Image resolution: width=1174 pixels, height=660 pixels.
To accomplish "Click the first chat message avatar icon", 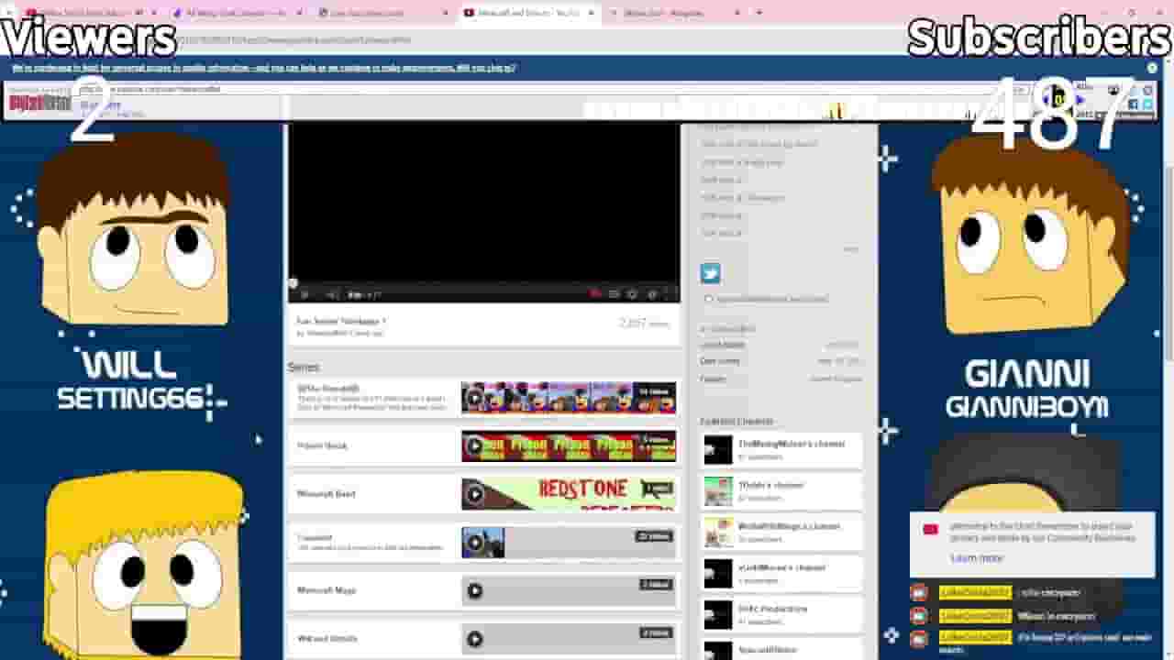I will coord(919,592).
